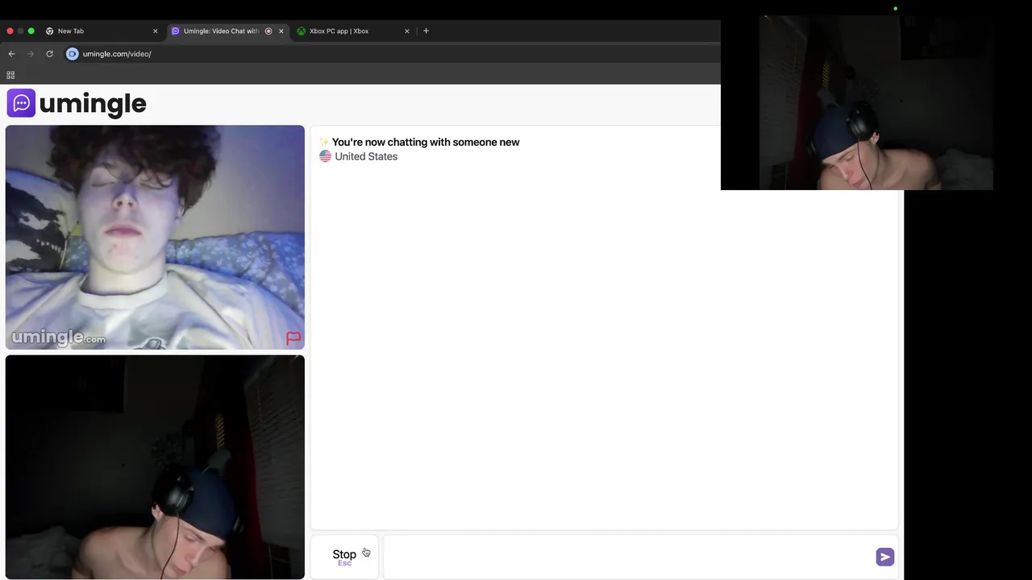
Task: Open a new browser tab with plus
Action: tap(426, 31)
